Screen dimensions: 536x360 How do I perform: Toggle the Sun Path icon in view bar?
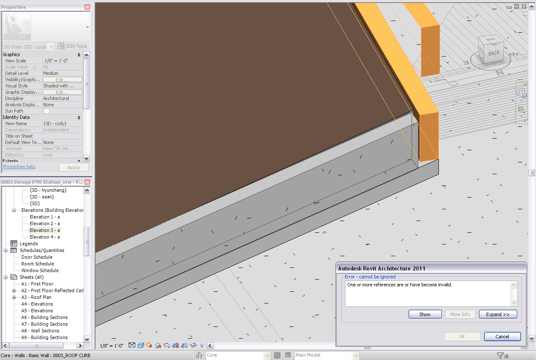click(x=149, y=346)
